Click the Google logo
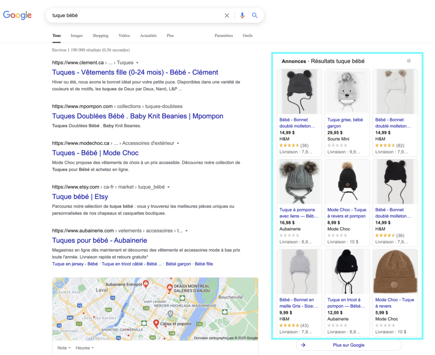Screen dimensions: 435x355 17,15
